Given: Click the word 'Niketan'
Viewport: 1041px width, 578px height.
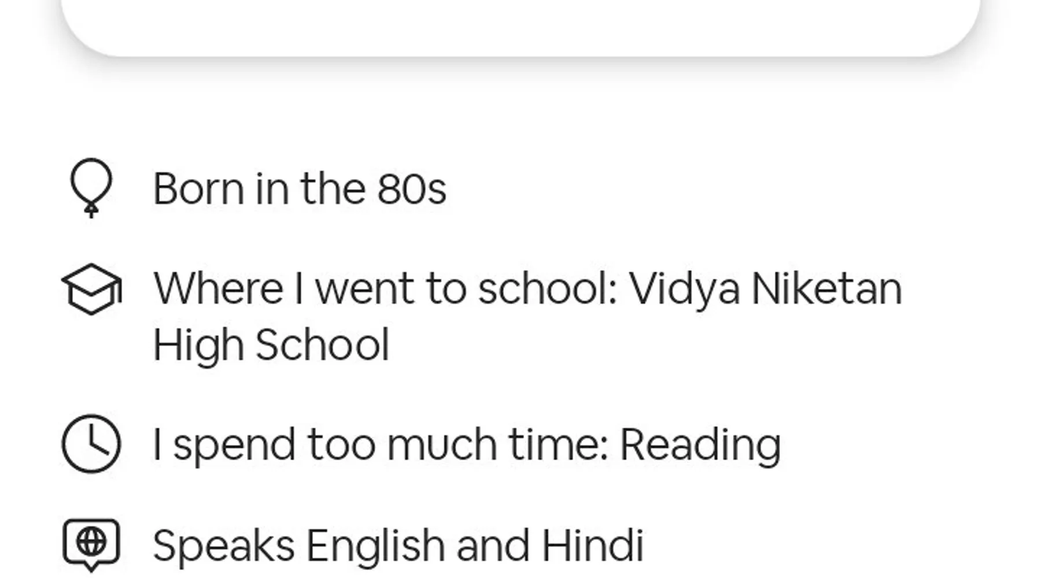Looking at the screenshot, I should [827, 288].
